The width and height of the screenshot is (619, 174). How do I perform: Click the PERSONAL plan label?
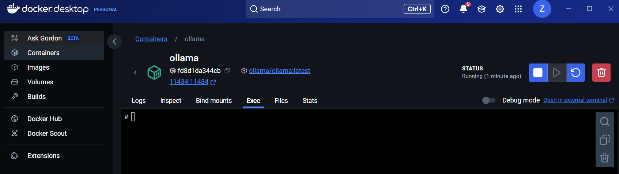(105, 9)
